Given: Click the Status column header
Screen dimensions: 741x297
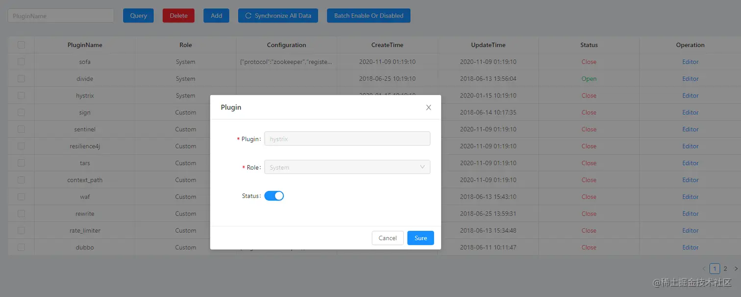Looking at the screenshot, I should [589, 45].
